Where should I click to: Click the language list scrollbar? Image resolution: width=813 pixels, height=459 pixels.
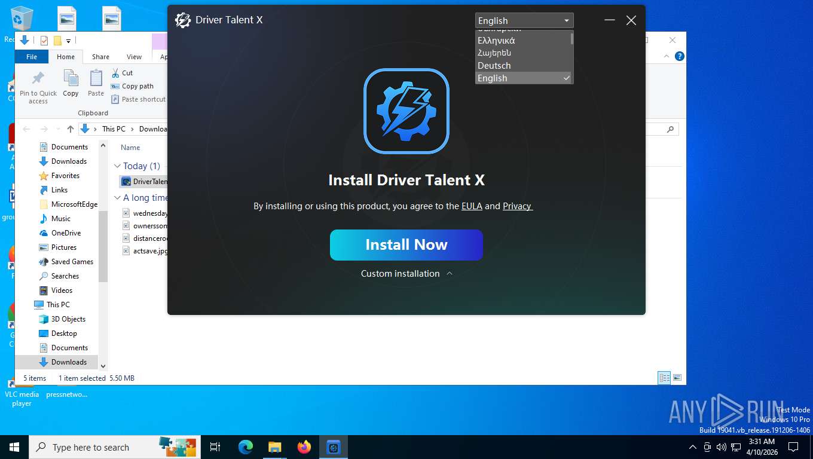572,39
